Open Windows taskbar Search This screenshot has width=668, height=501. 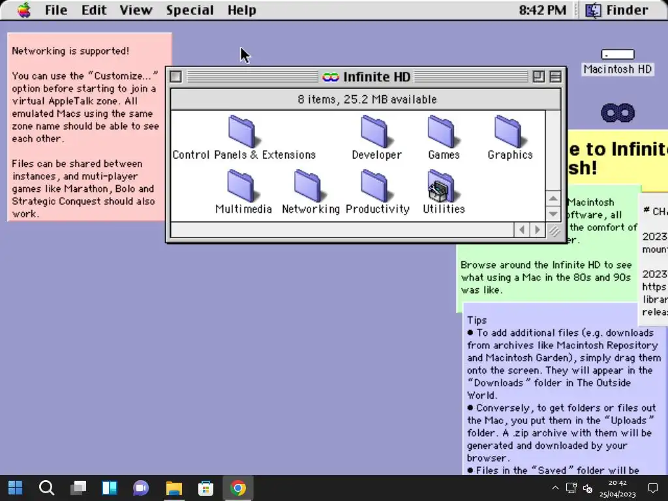tap(46, 487)
